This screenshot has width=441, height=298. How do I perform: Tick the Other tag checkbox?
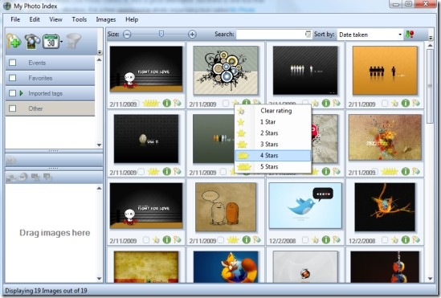click(12, 108)
